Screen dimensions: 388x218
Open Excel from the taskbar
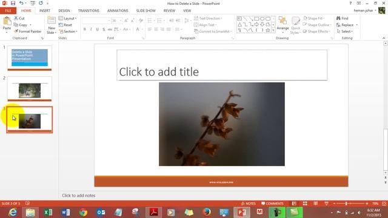[48, 212]
